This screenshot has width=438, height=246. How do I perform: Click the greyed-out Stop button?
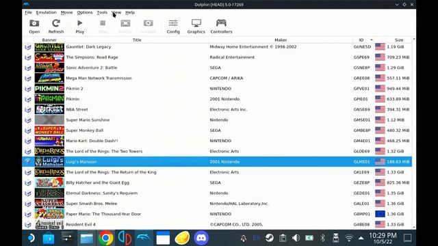tap(103, 27)
